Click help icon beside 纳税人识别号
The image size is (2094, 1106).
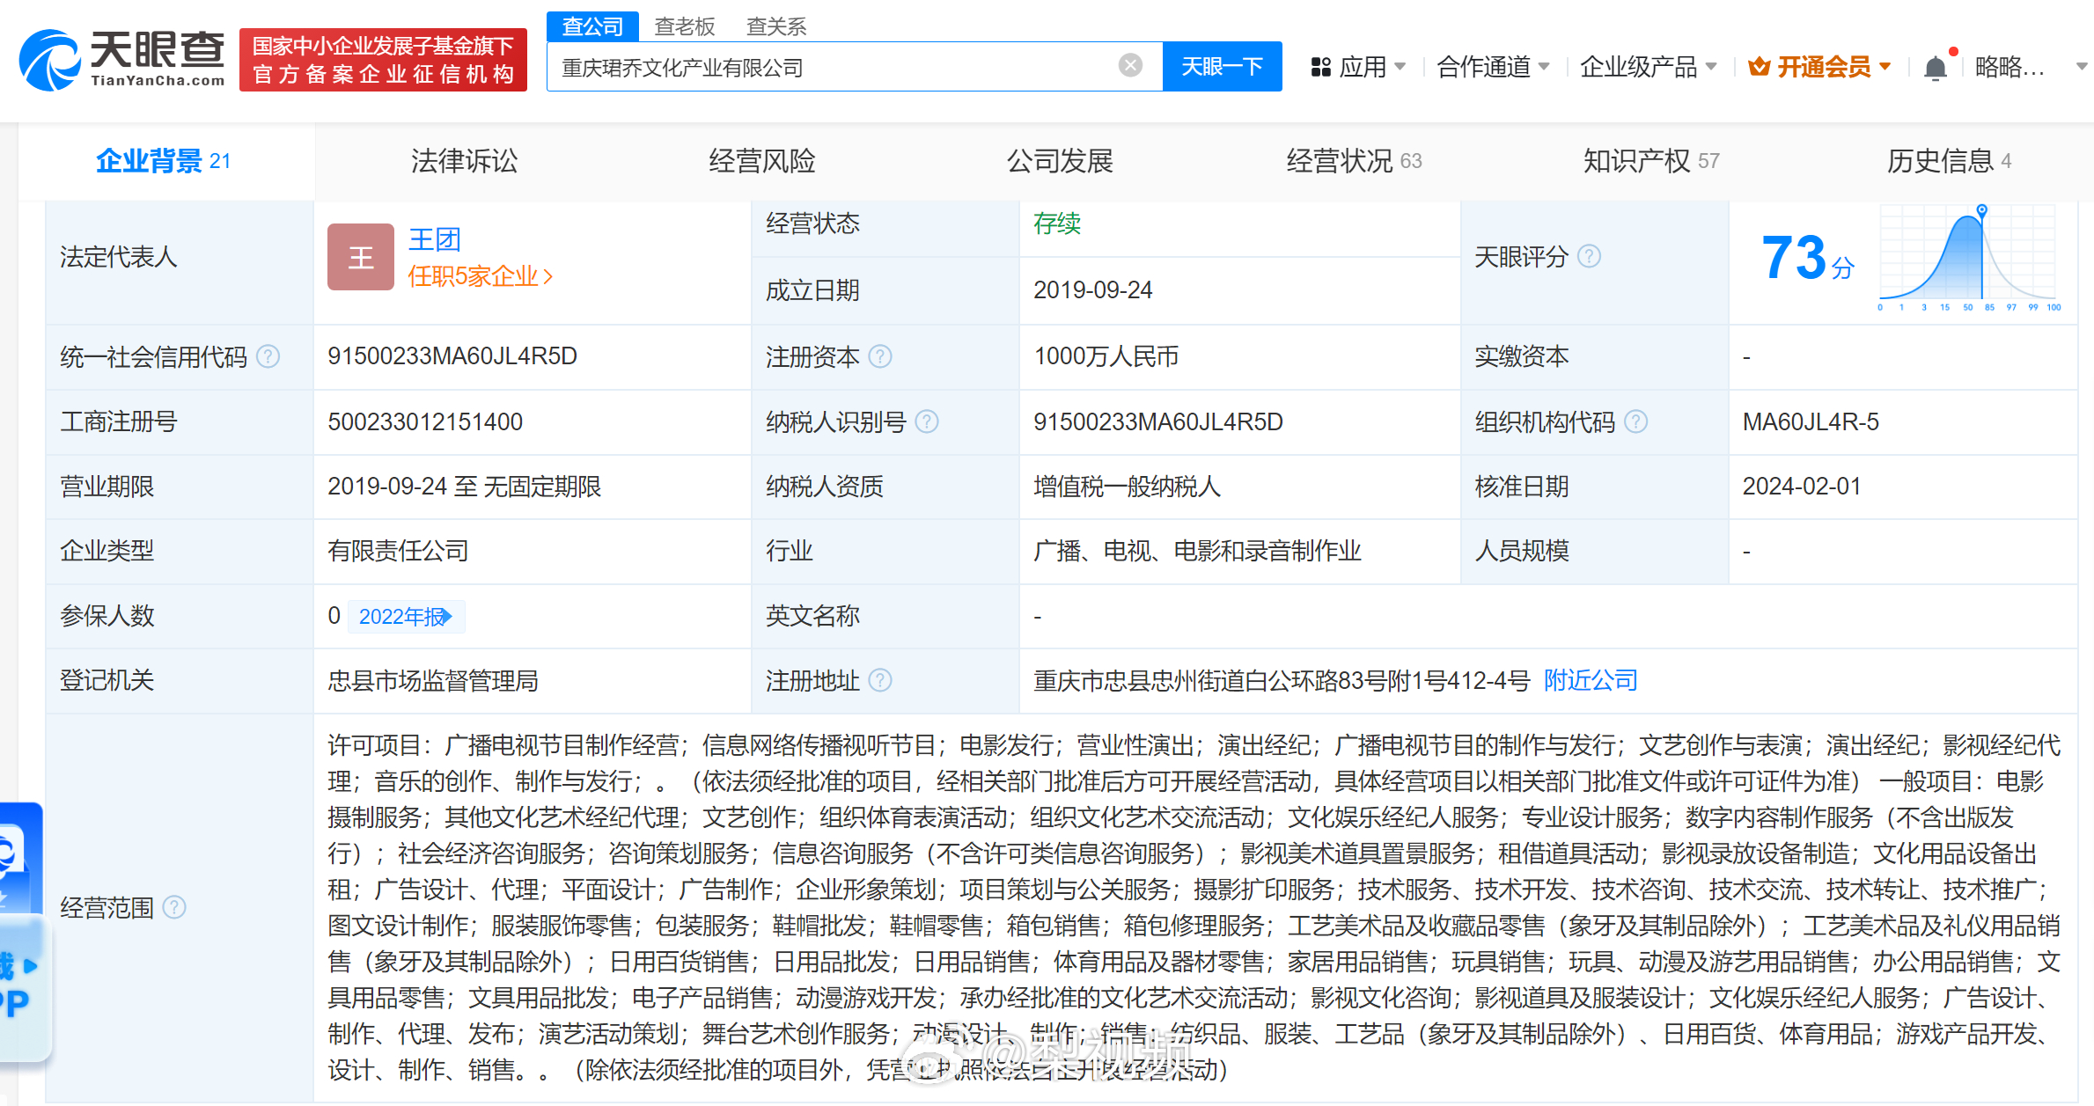(927, 421)
